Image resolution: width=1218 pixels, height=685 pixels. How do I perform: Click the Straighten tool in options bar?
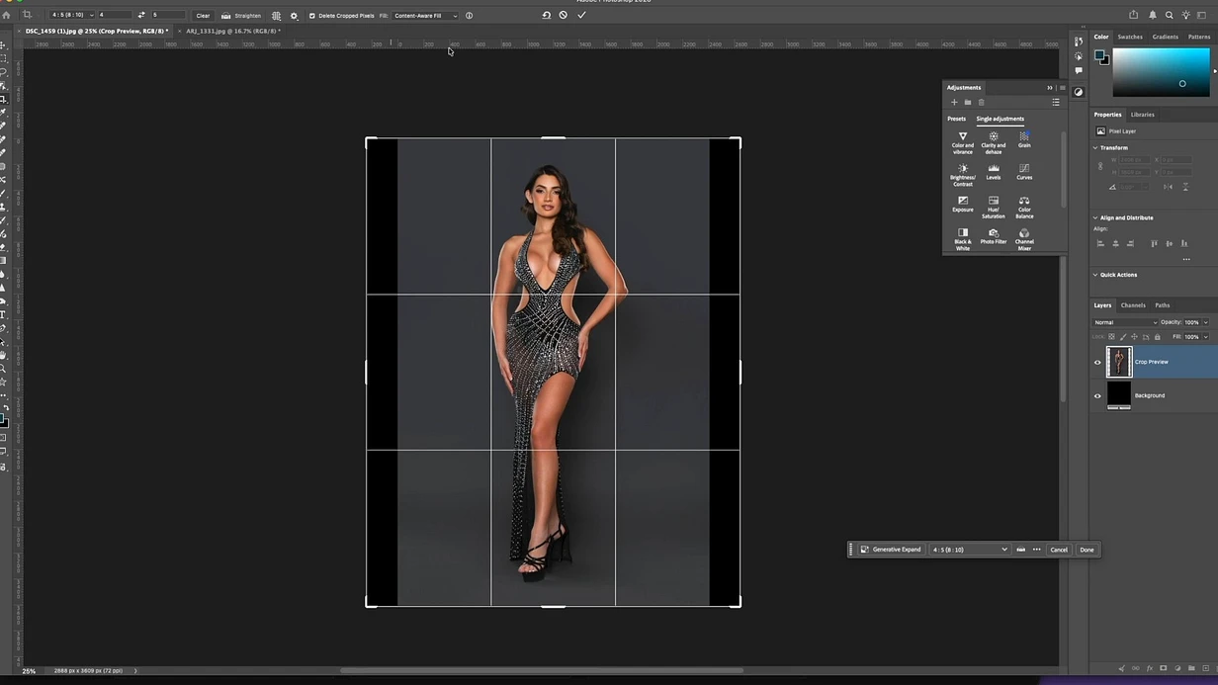coord(241,16)
